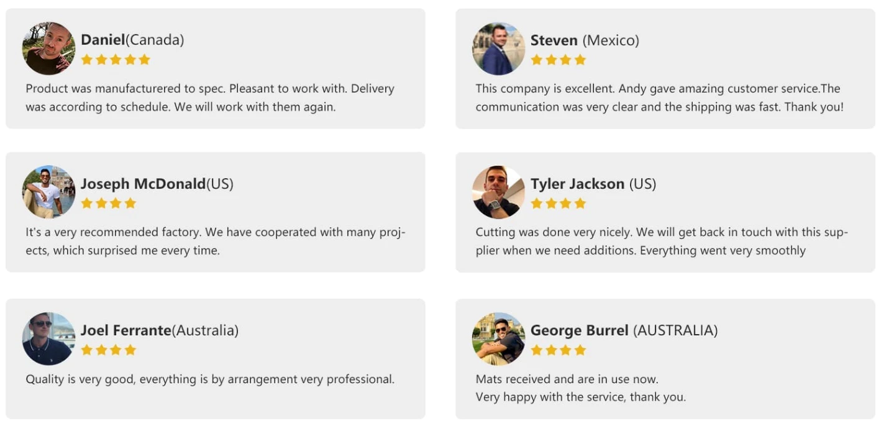Select star rating under Joseph McDonald
The image size is (881, 426).
[x=109, y=203]
